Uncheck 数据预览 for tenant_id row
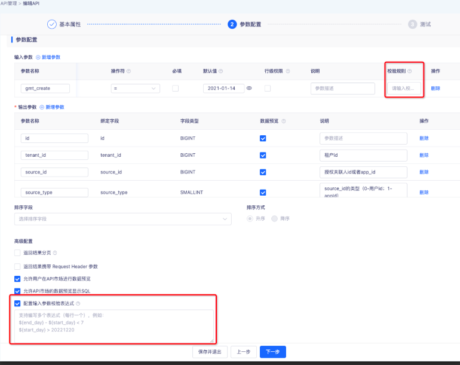The width and height of the screenshot is (460, 365). coord(263,155)
